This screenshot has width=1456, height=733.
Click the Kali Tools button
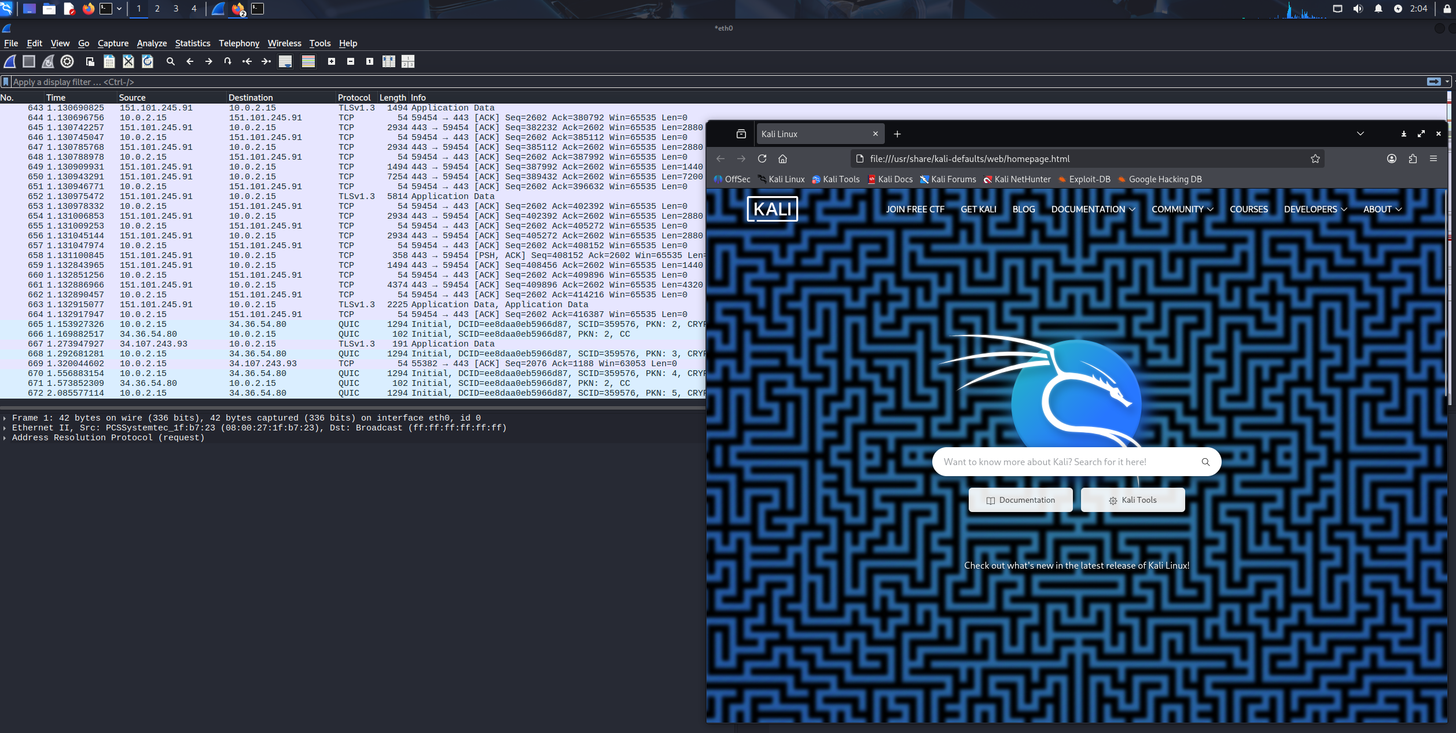point(1133,500)
